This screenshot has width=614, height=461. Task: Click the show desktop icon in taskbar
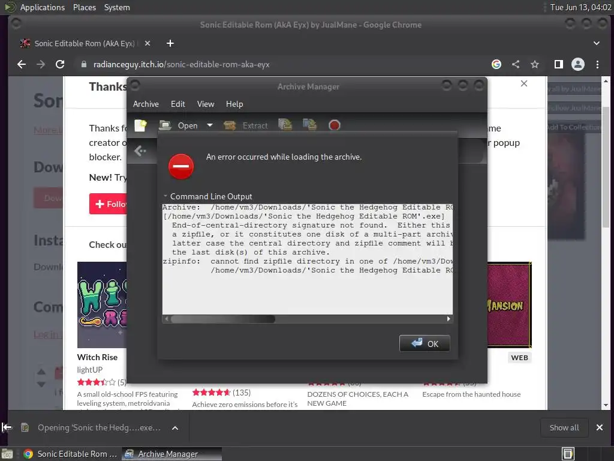(x=7, y=454)
